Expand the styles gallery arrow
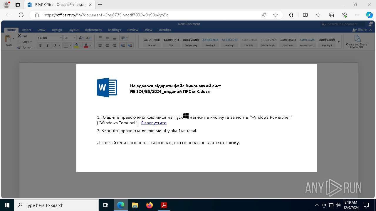 click(339, 42)
